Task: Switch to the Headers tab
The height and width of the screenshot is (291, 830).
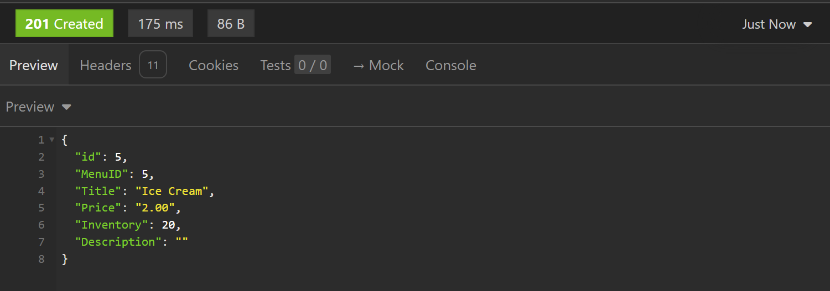Action: 105,65
